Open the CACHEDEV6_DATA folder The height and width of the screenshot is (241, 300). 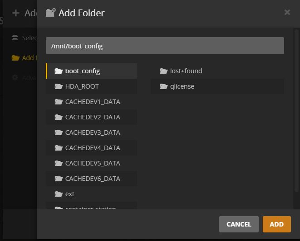93,179
